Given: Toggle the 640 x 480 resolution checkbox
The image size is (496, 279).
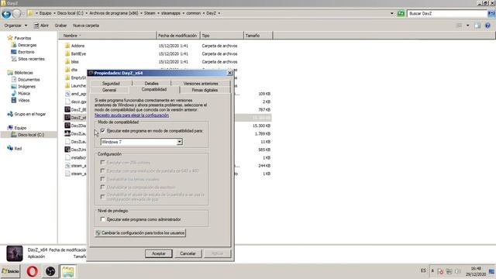Looking at the screenshot, I should pyautogui.click(x=102, y=170).
